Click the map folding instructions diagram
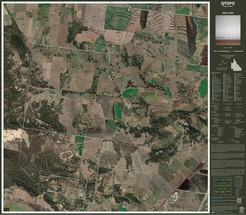The height and width of the screenshot is (215, 246). (238, 185)
